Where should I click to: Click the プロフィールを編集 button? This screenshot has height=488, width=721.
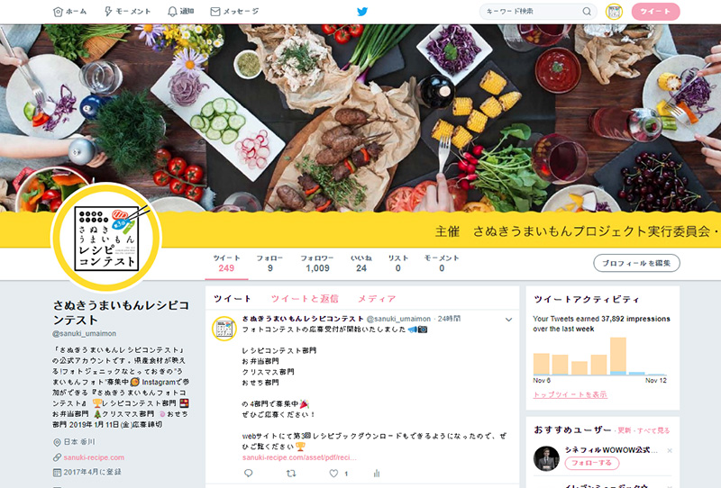click(636, 263)
